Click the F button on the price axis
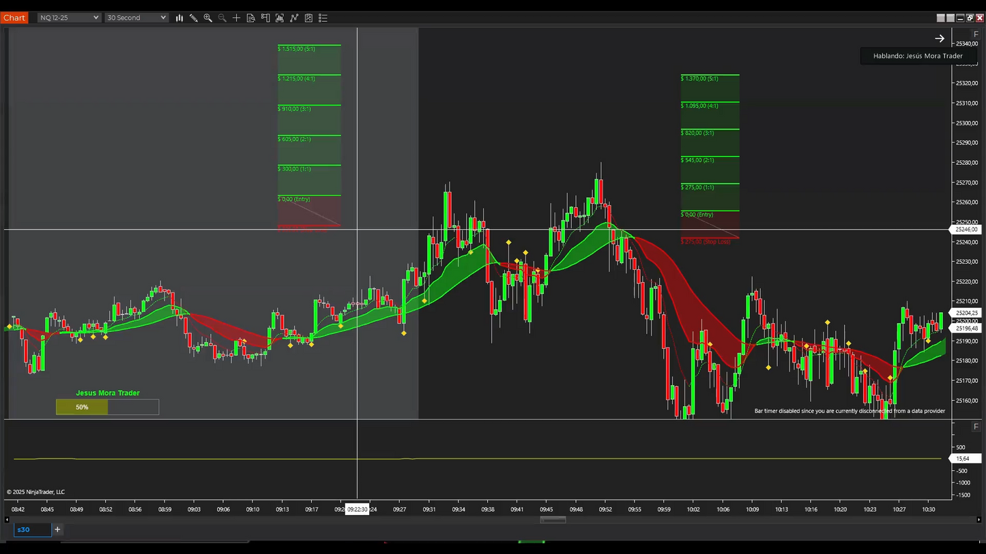The height and width of the screenshot is (554, 986). [x=976, y=35]
